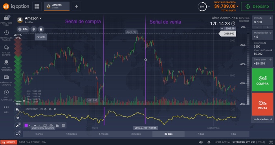The image size is (275, 145).
Task: Change chart type with candlestick icon
Action: pyautogui.click(x=18, y=110)
